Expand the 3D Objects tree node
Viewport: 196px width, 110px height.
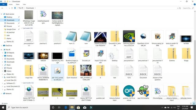point(2,53)
